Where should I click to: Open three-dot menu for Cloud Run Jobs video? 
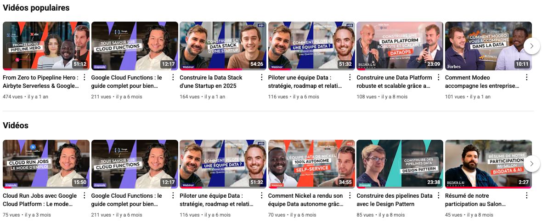click(85, 196)
